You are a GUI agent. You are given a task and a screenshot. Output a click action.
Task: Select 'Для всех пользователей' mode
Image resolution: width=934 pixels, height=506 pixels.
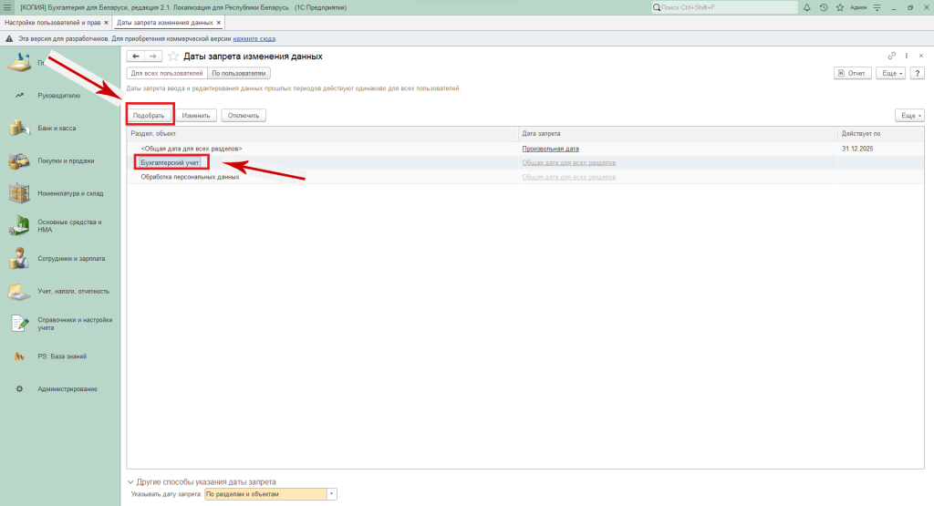tap(166, 73)
